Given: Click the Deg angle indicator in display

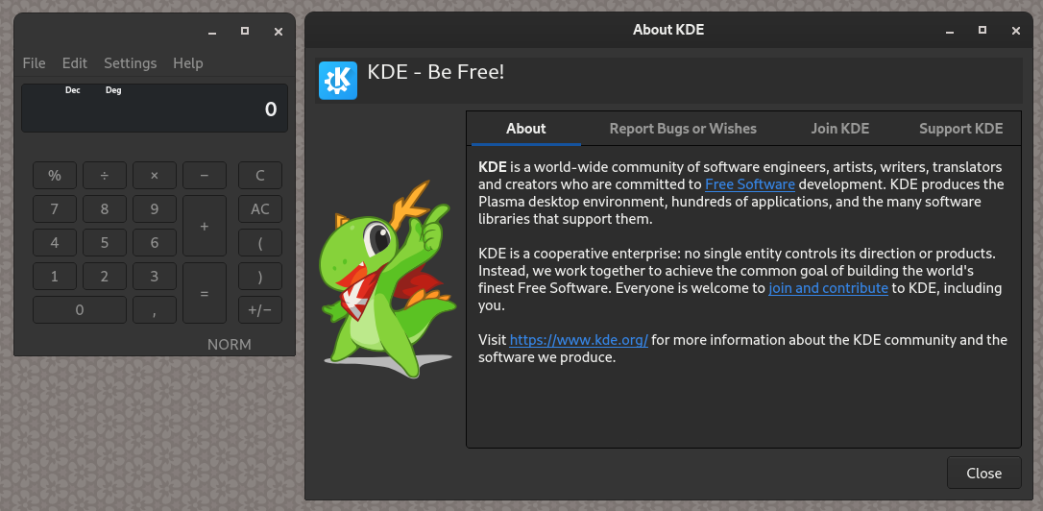Looking at the screenshot, I should coord(113,90).
